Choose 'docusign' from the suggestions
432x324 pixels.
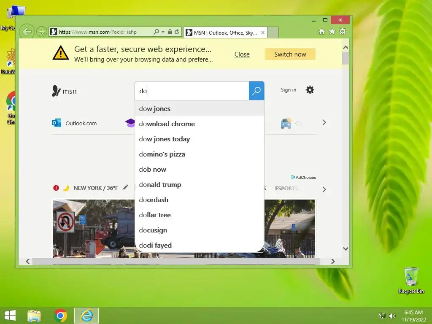click(200, 230)
